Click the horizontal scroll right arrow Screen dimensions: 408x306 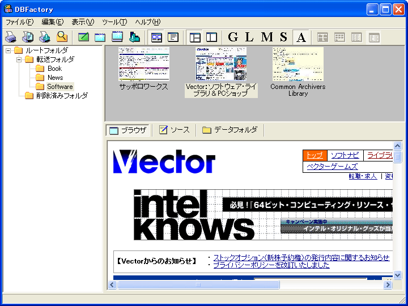tap(388, 284)
